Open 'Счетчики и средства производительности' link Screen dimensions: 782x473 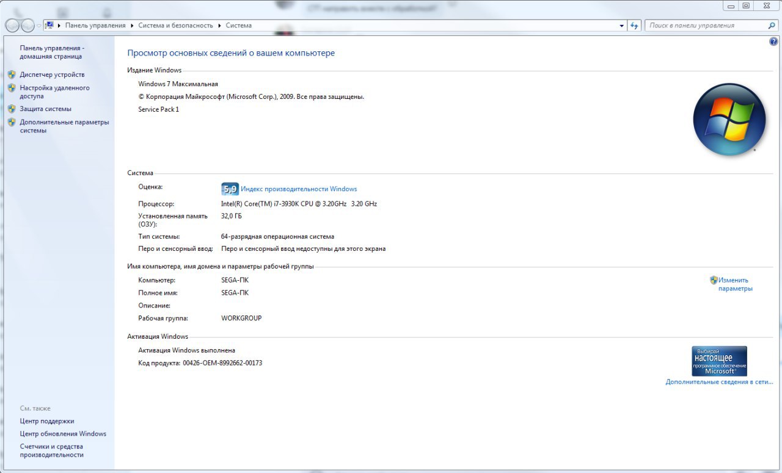tap(51, 450)
